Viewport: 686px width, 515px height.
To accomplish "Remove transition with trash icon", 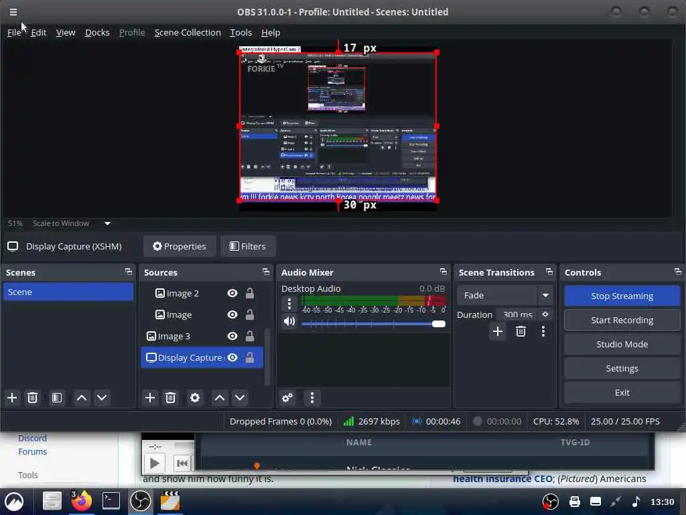I will (x=521, y=331).
